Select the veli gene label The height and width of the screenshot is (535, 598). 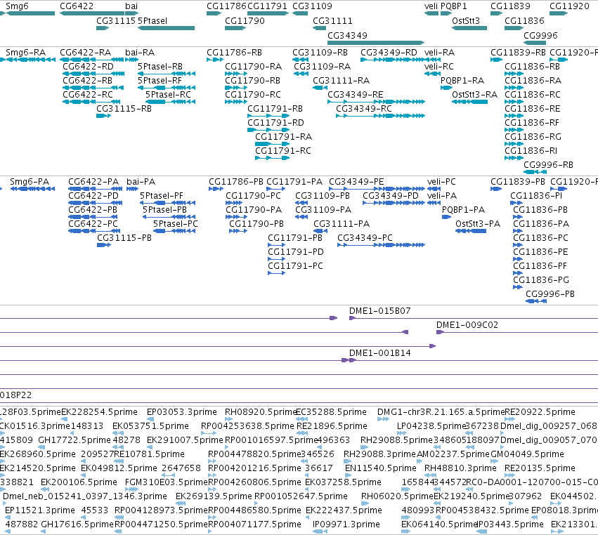click(431, 6)
